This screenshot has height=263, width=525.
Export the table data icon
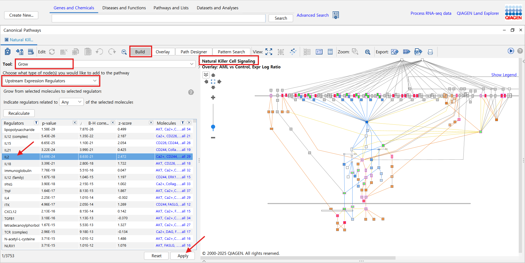pyautogui.click(x=407, y=52)
